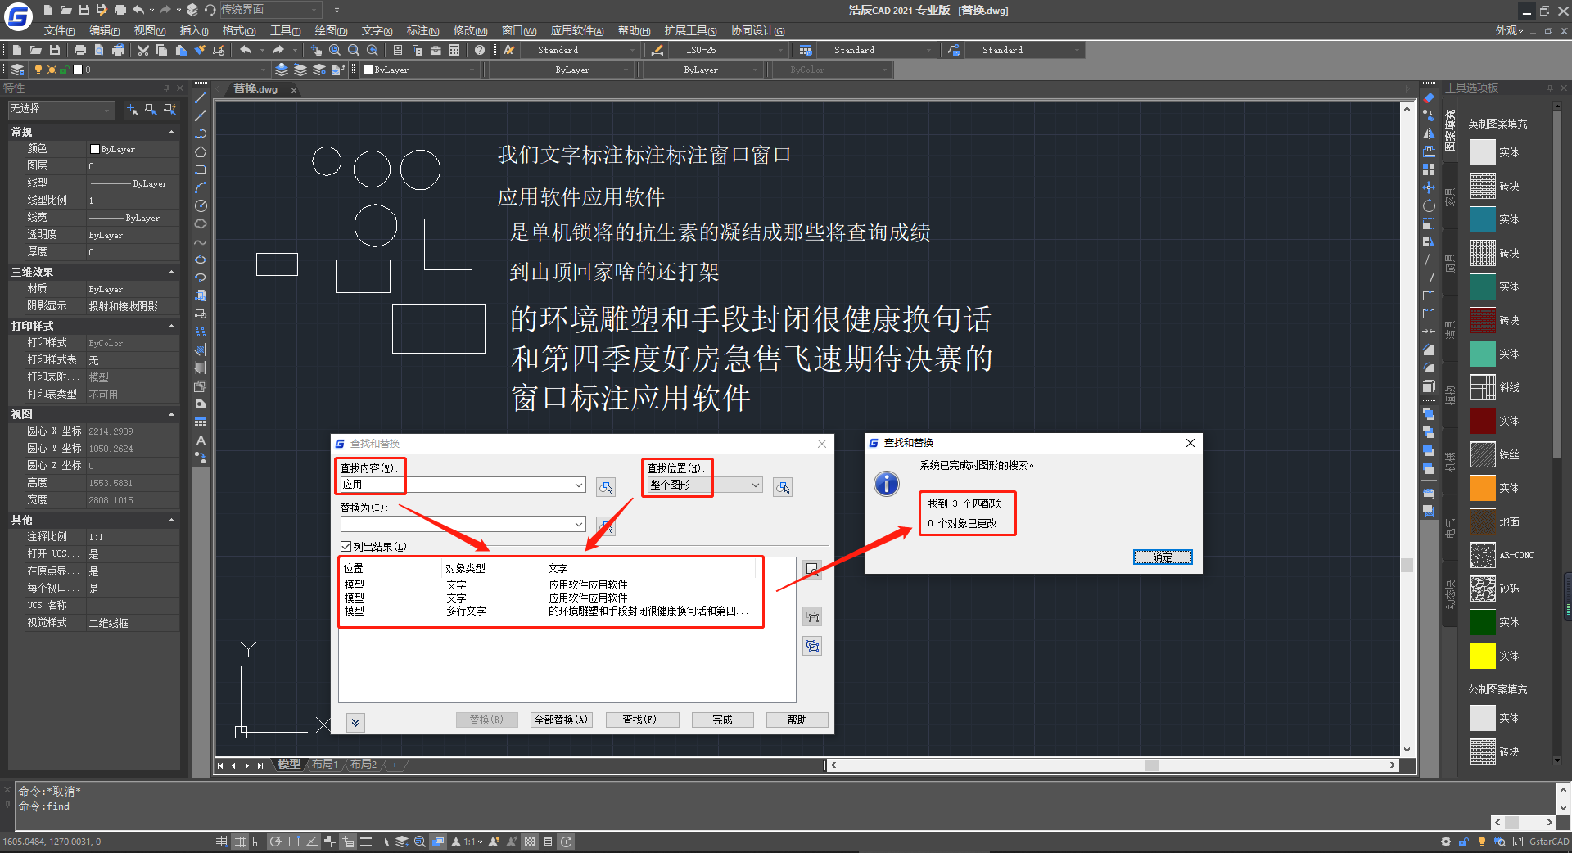
Task: Select the multiline Text tool (A icon)
Action: tap(201, 441)
